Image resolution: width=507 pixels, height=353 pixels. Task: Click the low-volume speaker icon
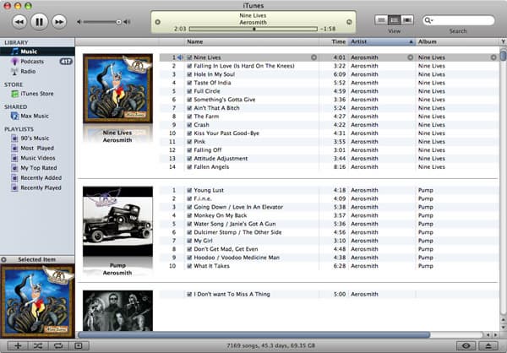click(x=79, y=22)
